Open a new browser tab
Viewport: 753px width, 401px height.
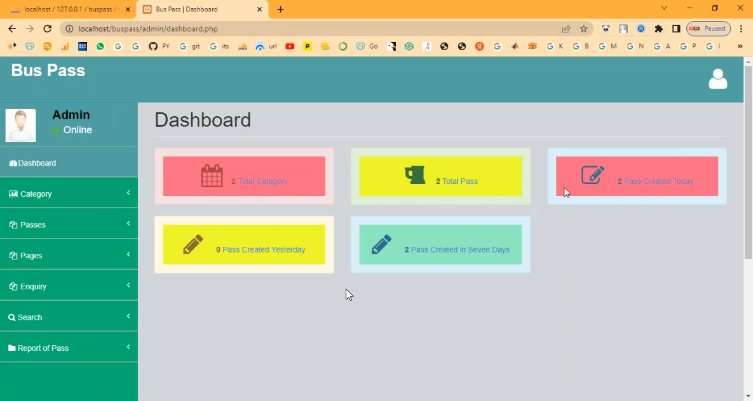[x=280, y=9]
